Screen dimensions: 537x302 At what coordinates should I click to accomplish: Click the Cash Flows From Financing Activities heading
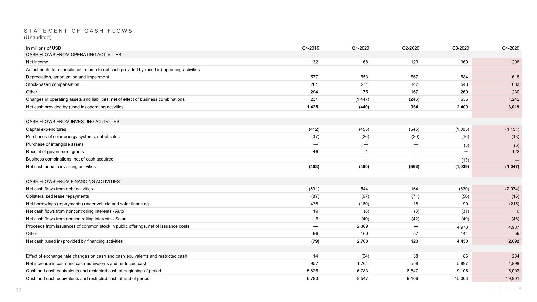(73, 182)
